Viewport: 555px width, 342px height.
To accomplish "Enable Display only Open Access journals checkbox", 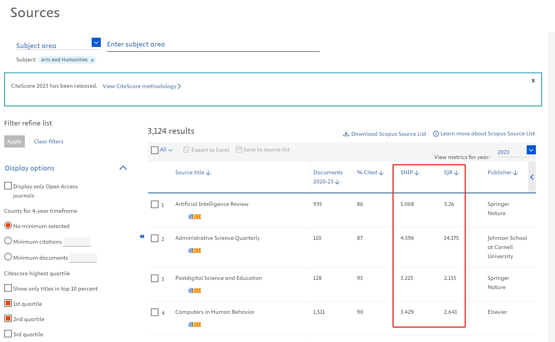I will coord(8,186).
